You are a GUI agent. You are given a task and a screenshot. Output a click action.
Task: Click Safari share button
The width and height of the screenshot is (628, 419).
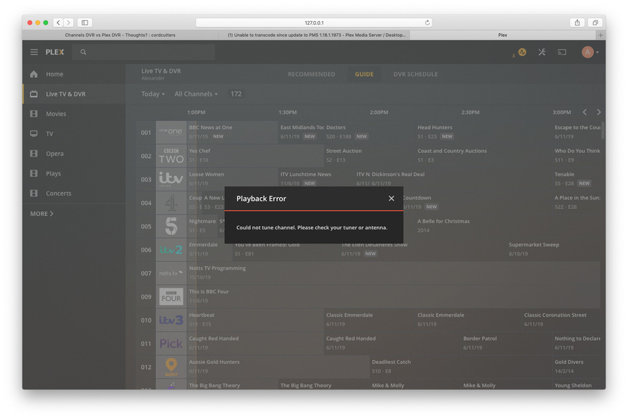pyautogui.click(x=577, y=22)
